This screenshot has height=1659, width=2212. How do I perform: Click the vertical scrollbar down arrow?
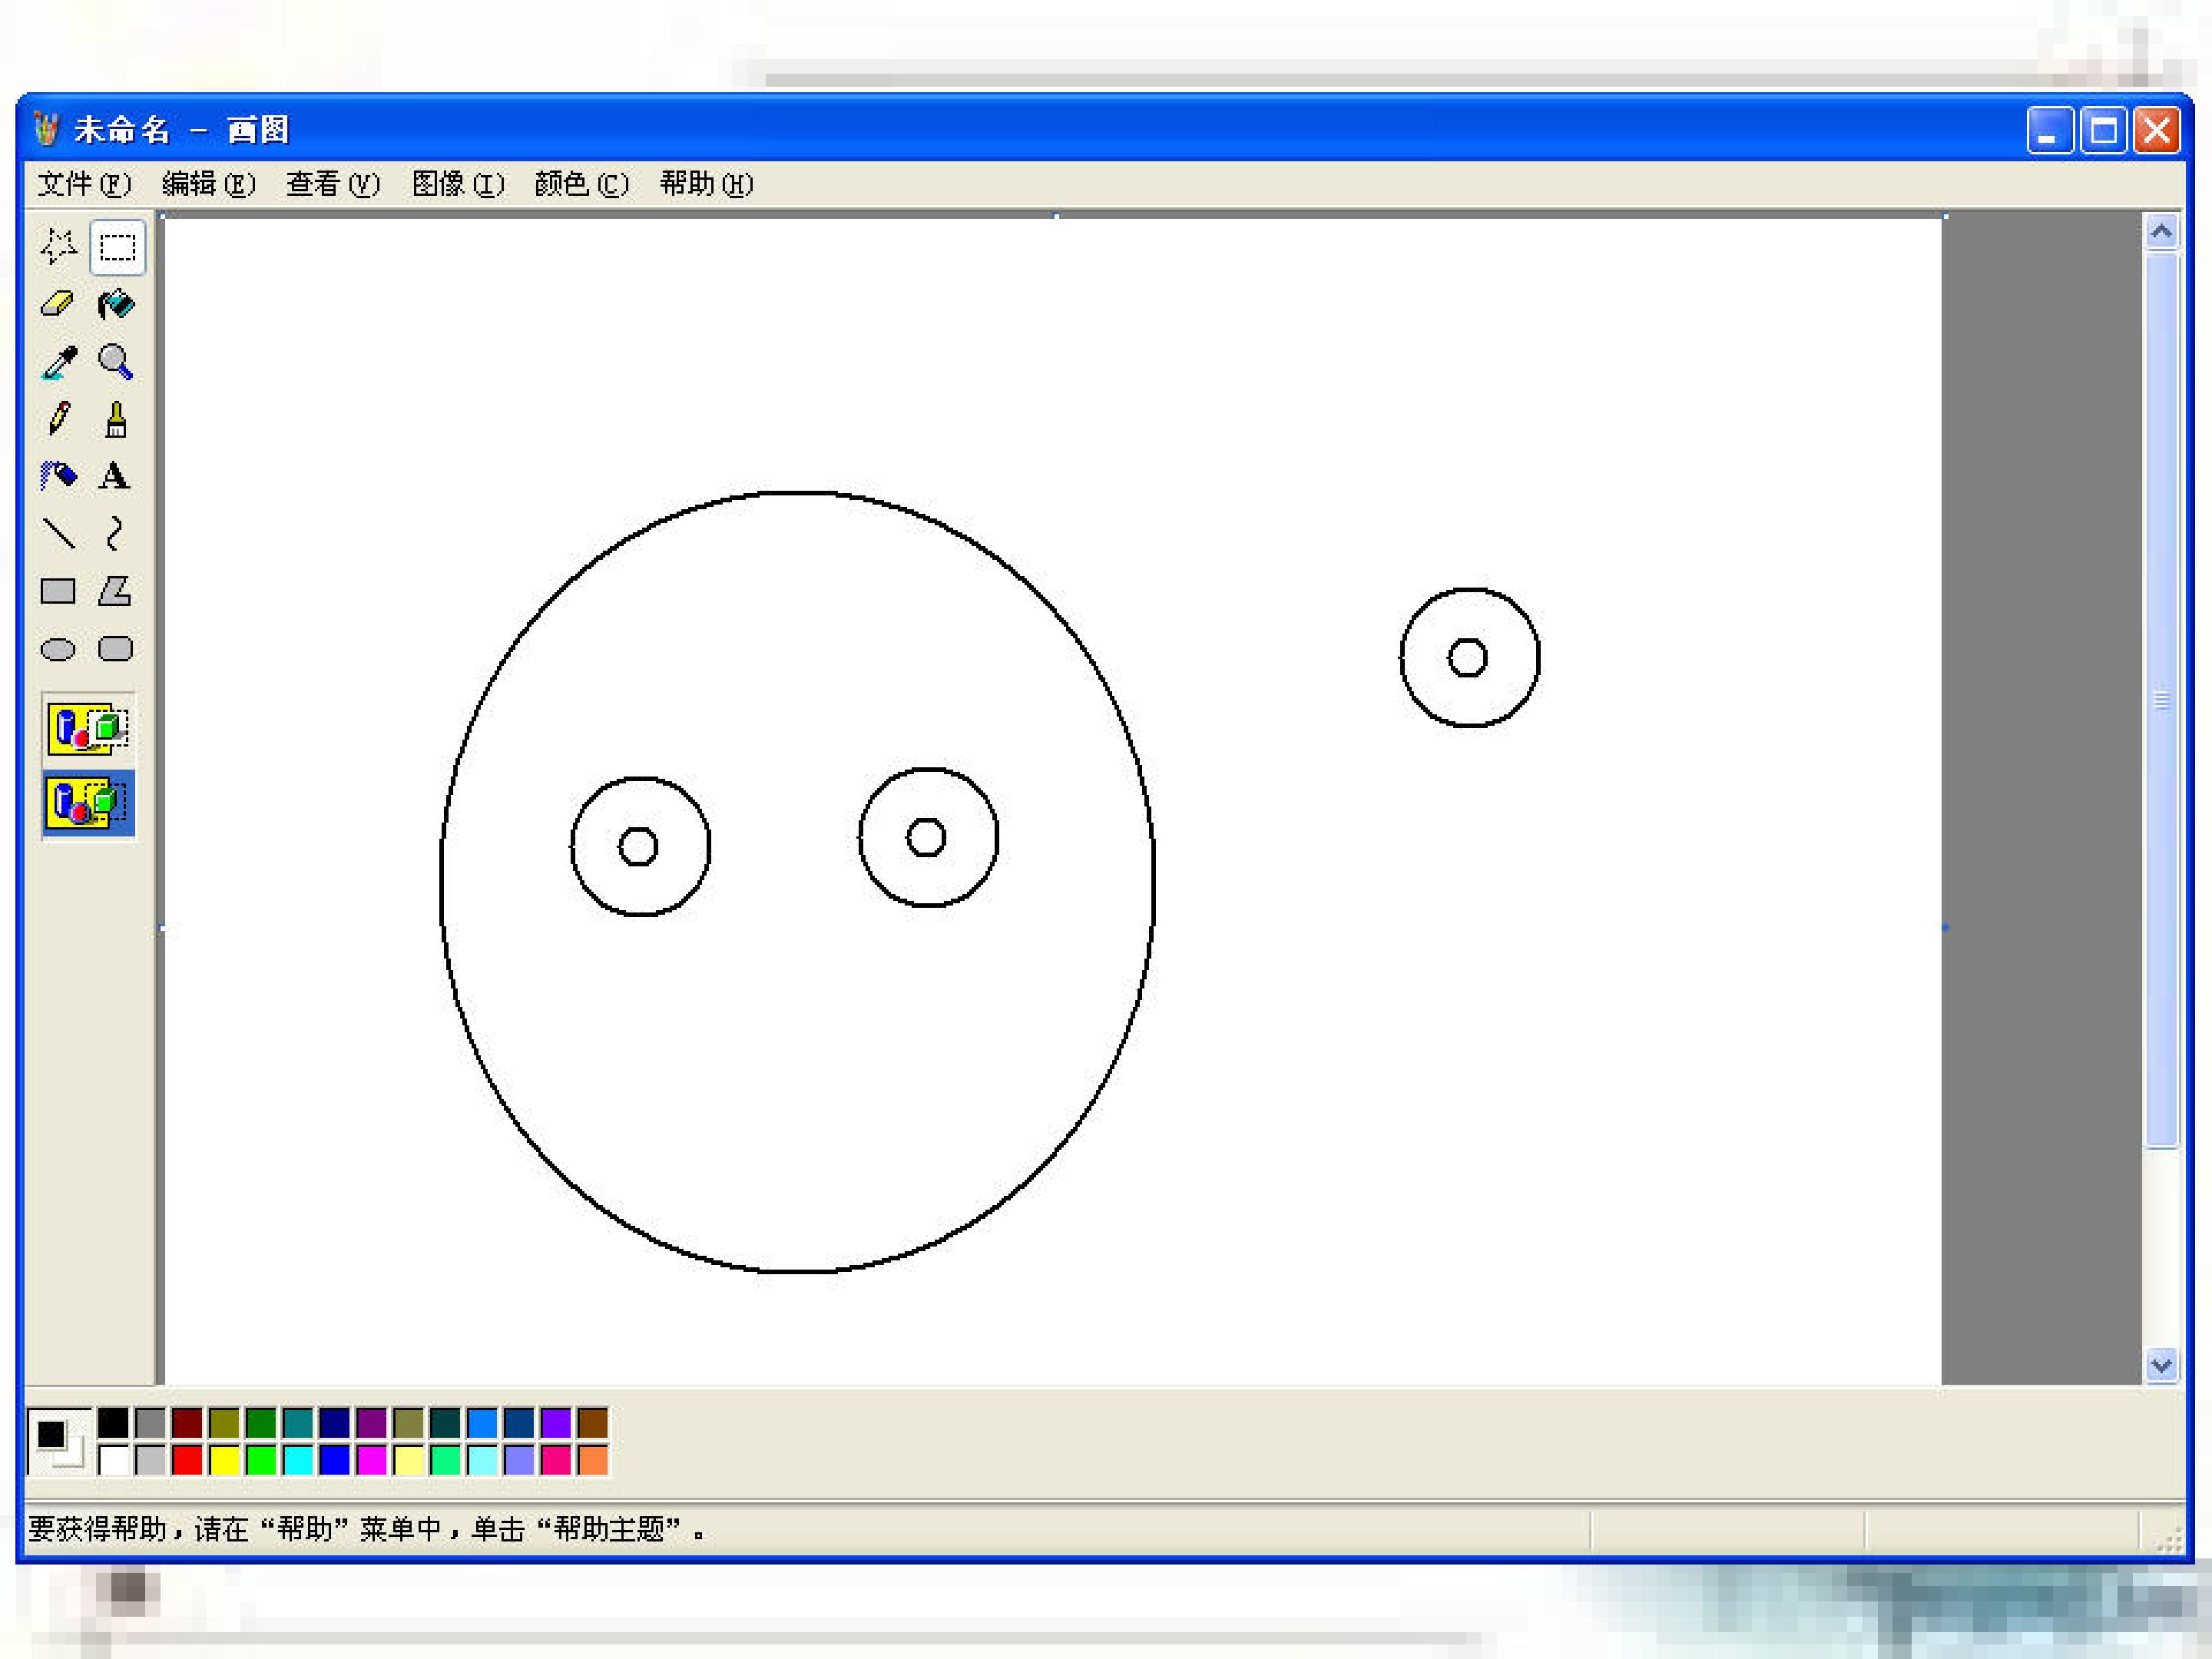click(2162, 1365)
